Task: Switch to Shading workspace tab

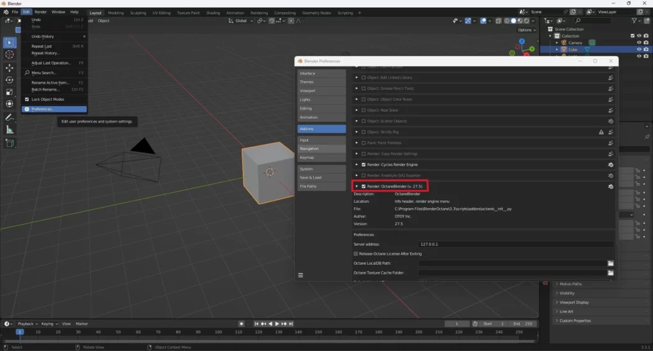Action: (x=213, y=13)
